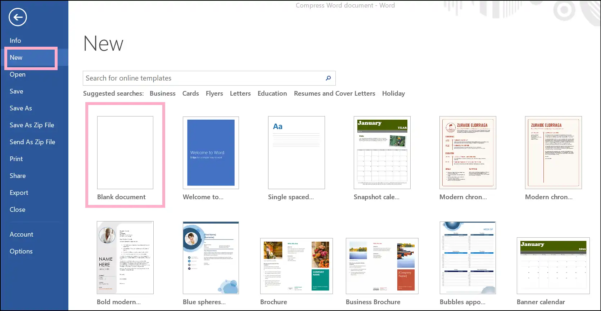This screenshot has width=601, height=311.
Task: Search suggested Business templates
Action: [163, 93]
